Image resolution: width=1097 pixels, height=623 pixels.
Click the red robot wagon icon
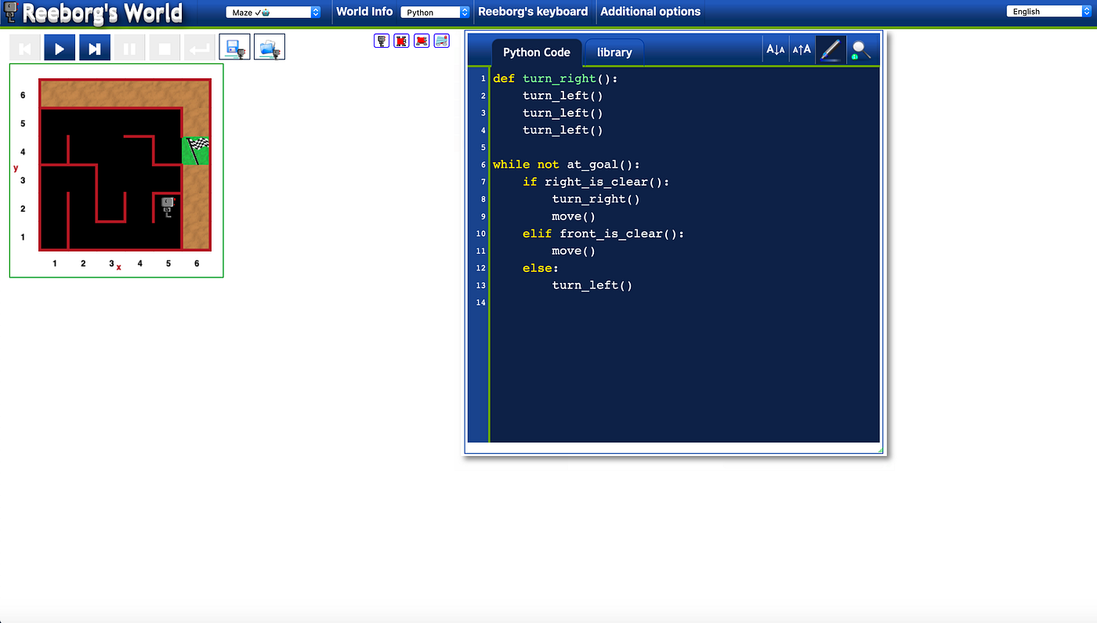pyautogui.click(x=422, y=40)
